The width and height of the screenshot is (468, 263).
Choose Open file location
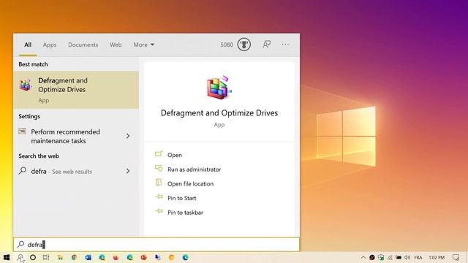[190, 183]
